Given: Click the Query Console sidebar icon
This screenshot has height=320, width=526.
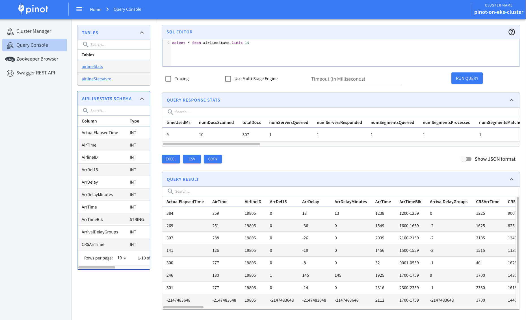Looking at the screenshot, I should click(x=10, y=45).
